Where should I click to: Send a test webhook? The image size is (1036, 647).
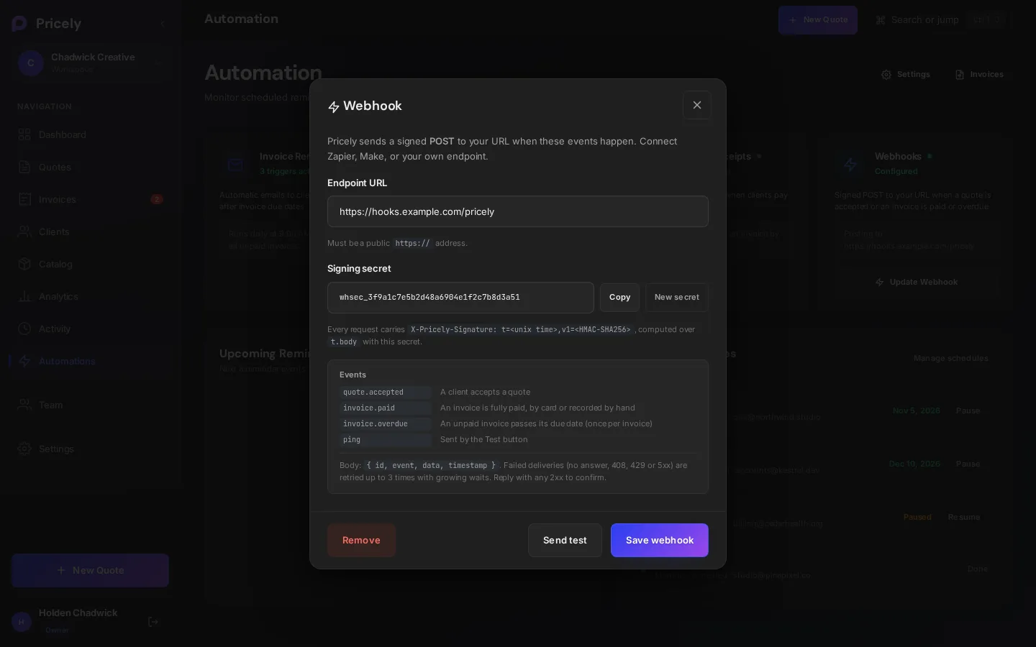[x=565, y=540]
